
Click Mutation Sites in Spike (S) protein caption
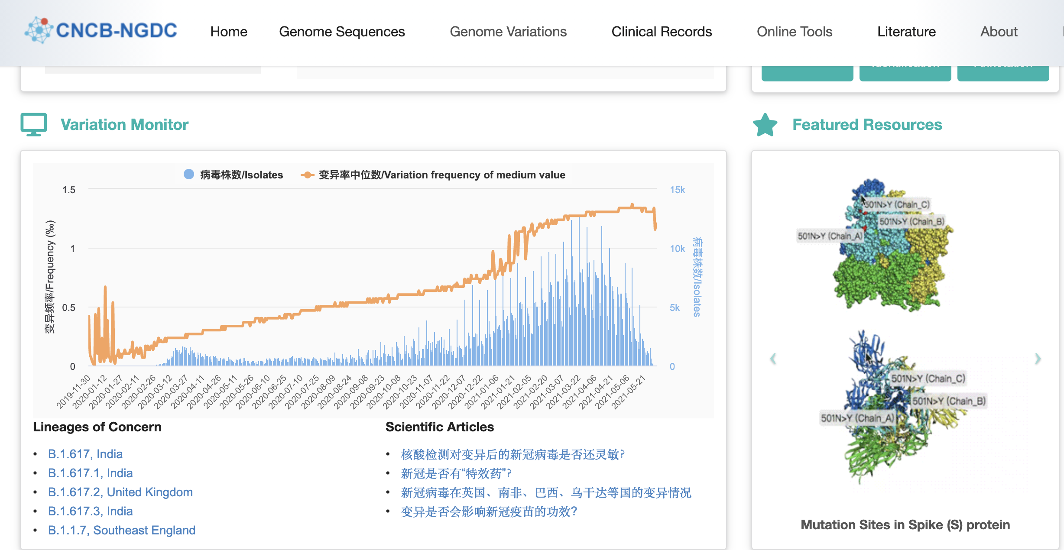905,524
